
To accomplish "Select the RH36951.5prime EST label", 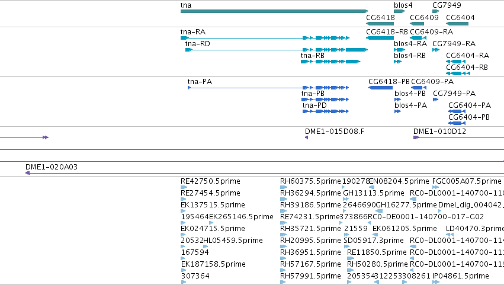I will [x=310, y=252].
